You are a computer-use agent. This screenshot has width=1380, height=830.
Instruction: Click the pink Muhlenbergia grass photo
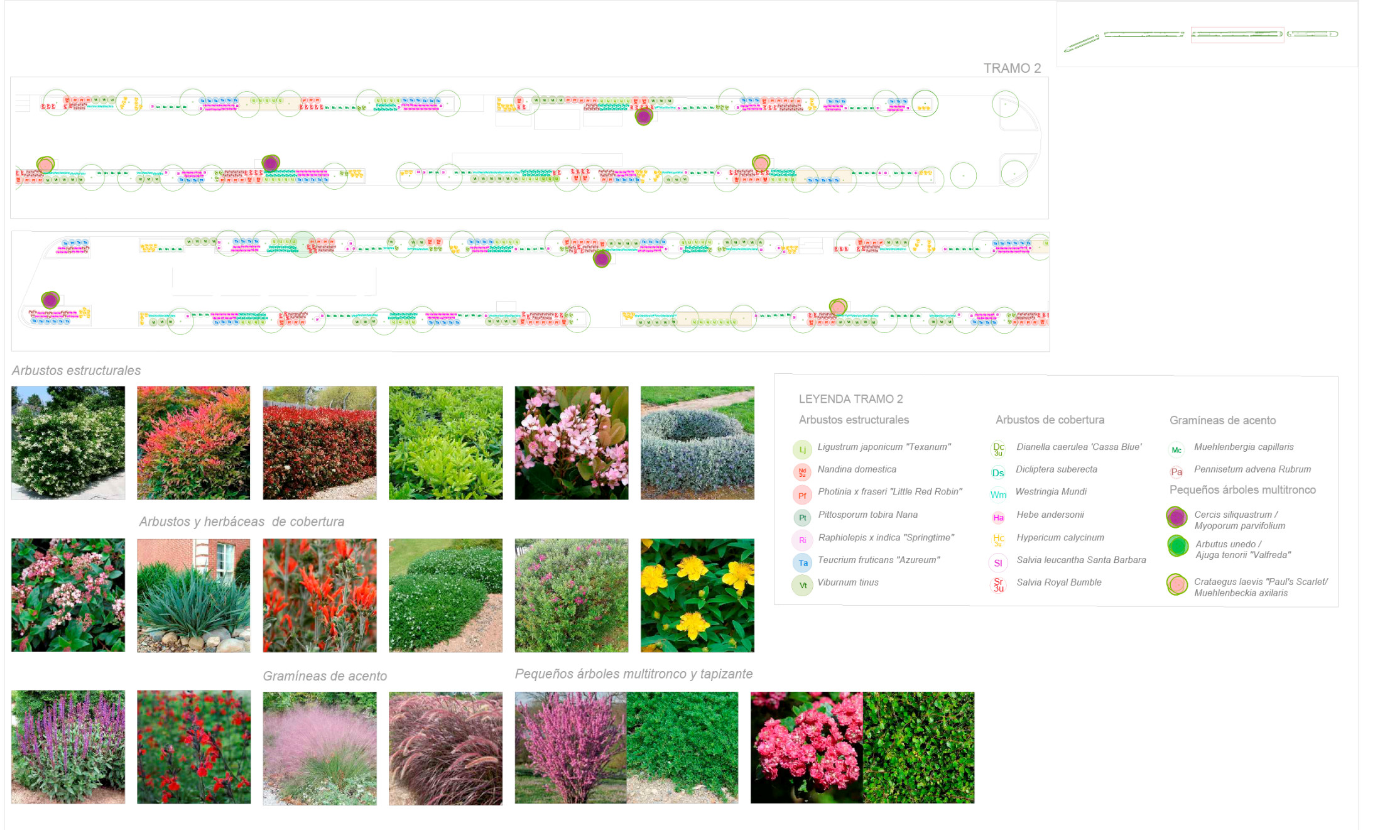click(320, 748)
